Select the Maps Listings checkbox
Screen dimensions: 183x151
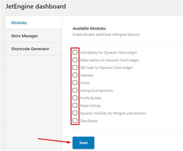[75, 105]
